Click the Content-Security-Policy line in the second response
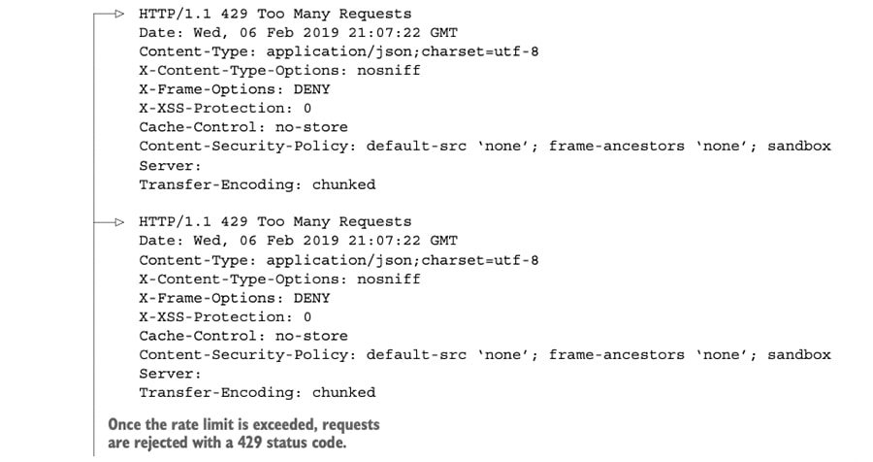The width and height of the screenshot is (873, 462). pyautogui.click(x=484, y=355)
